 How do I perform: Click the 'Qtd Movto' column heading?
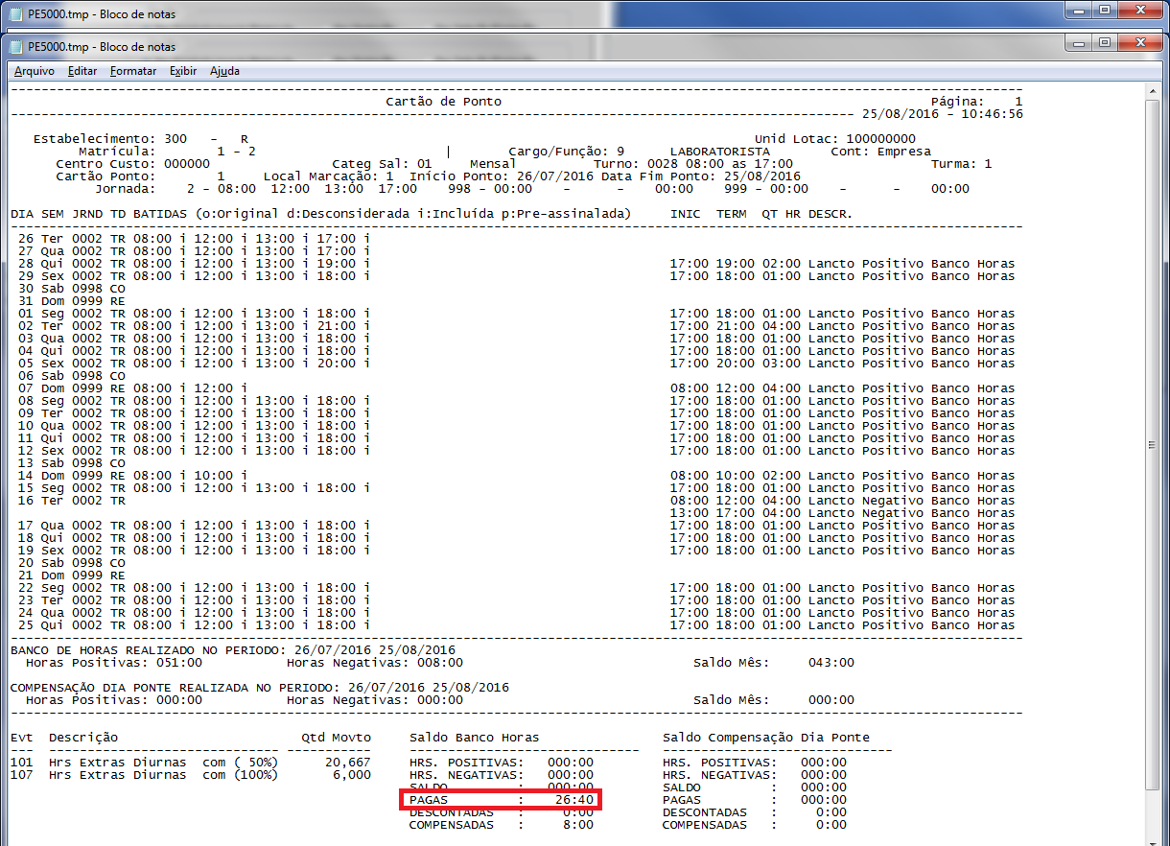pyautogui.click(x=336, y=738)
